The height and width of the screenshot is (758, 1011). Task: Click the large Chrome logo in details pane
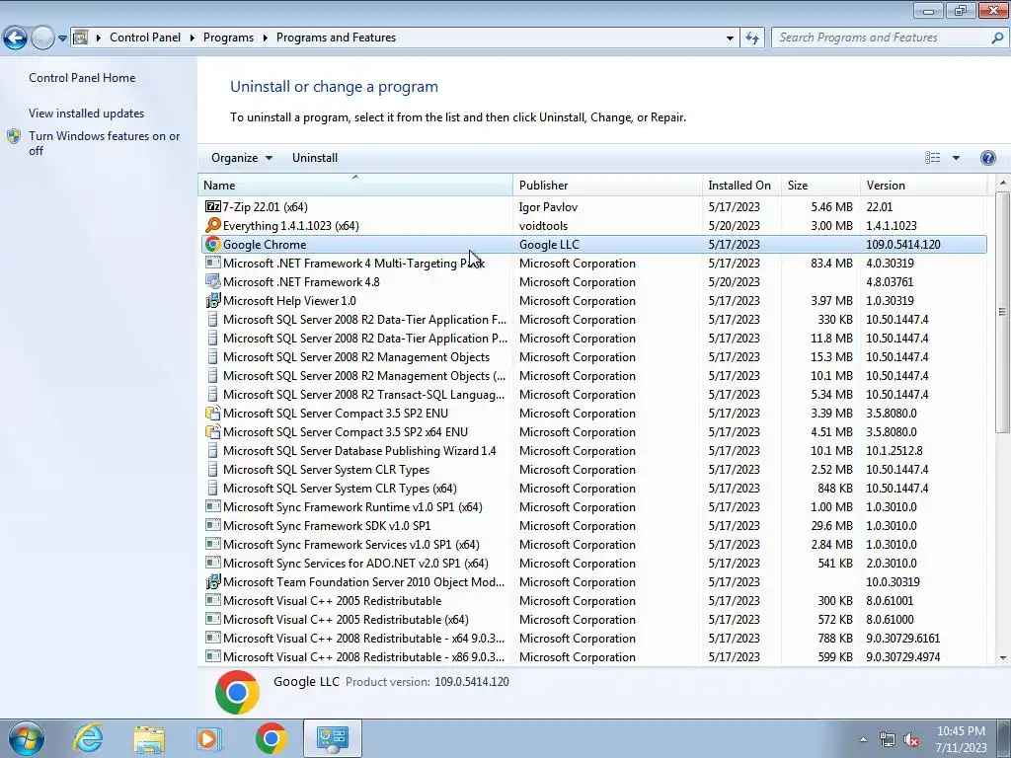tap(237, 692)
